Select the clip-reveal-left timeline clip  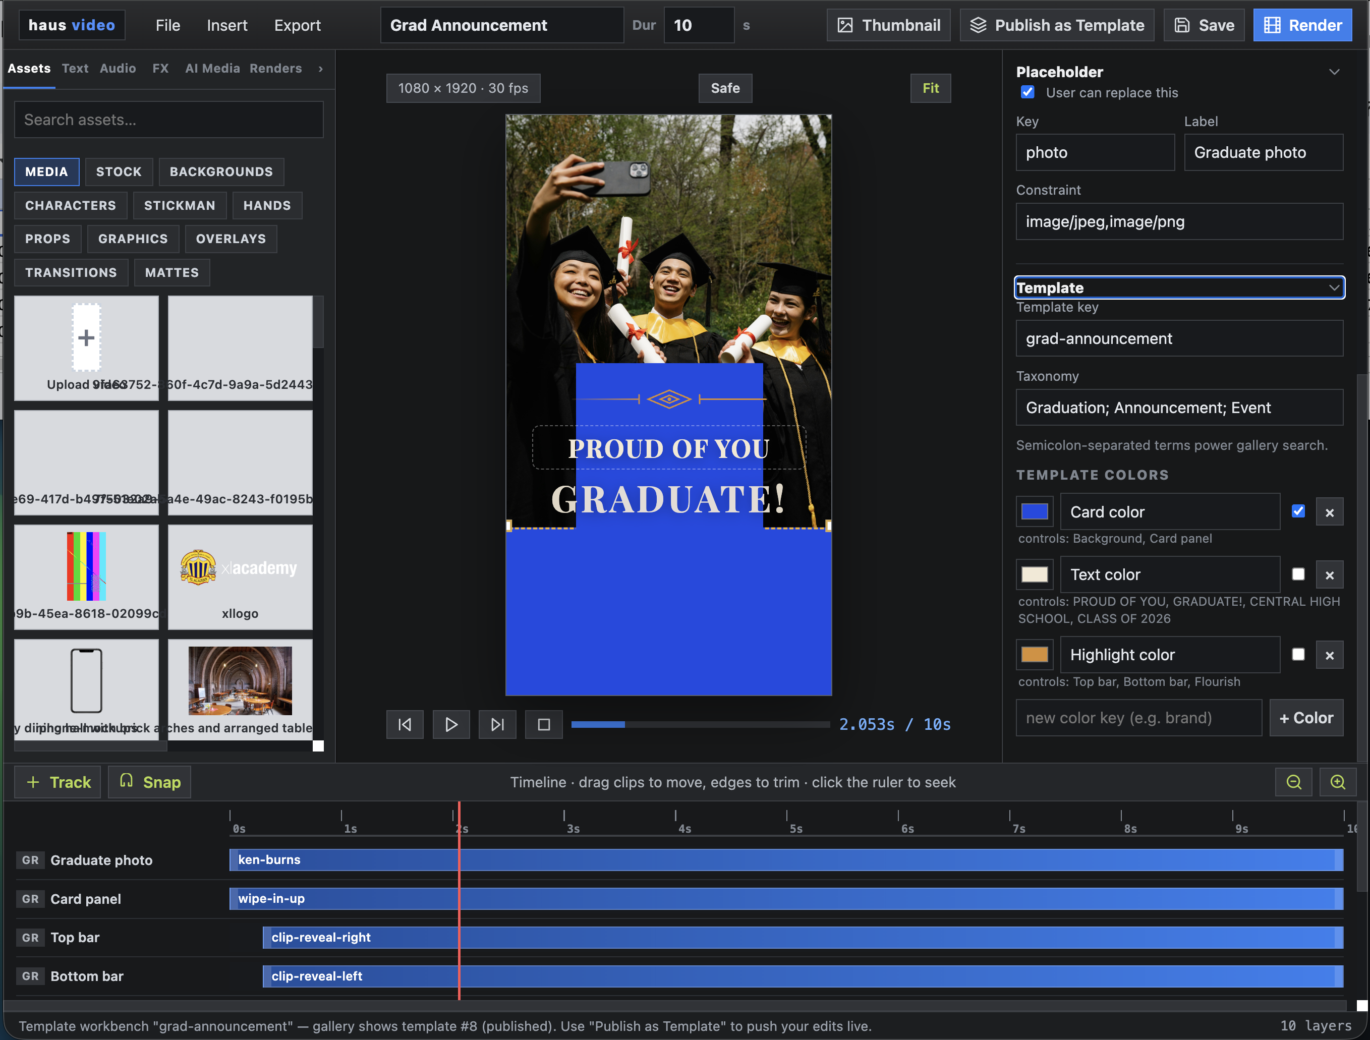click(x=803, y=975)
